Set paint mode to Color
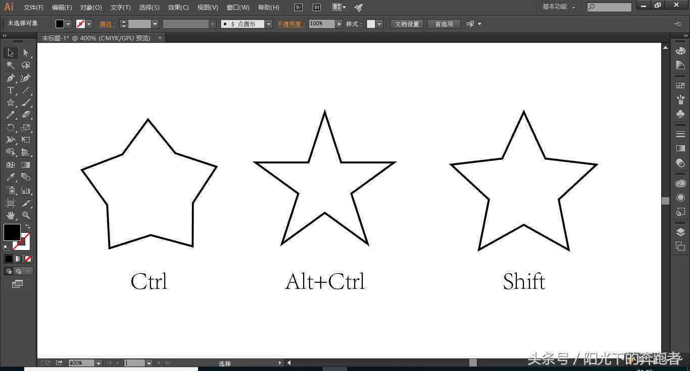 (9, 259)
